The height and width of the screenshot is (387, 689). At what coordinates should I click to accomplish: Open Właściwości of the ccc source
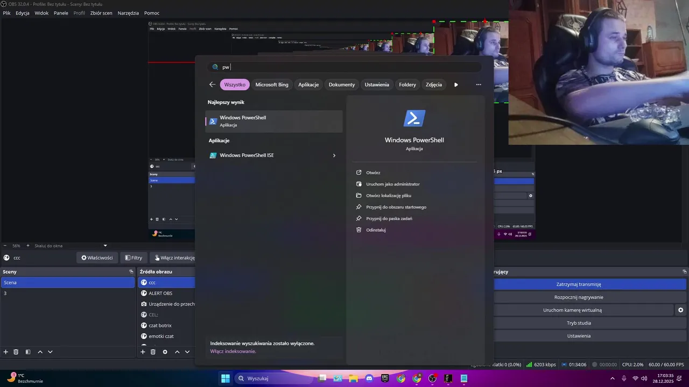click(x=97, y=257)
